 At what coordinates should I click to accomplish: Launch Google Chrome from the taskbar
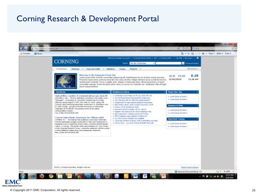(51, 176)
